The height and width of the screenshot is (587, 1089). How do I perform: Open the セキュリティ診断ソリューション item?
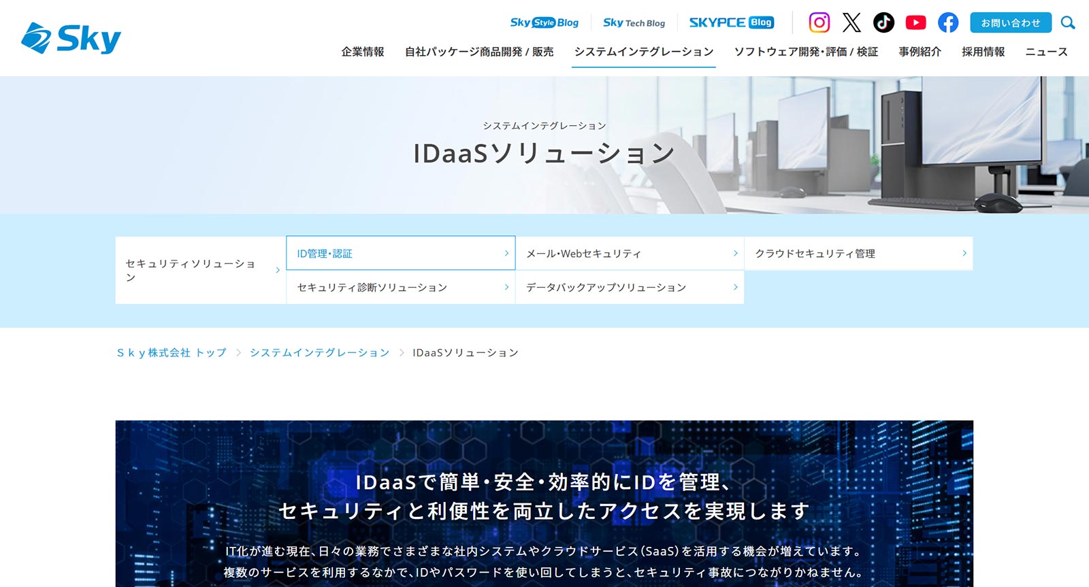tap(401, 287)
